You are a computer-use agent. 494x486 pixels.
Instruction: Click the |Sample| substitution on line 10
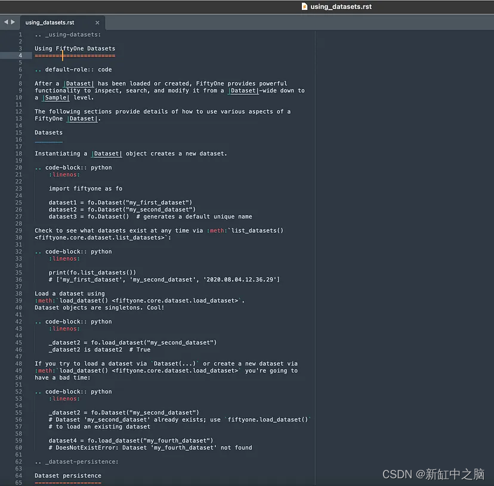point(55,98)
